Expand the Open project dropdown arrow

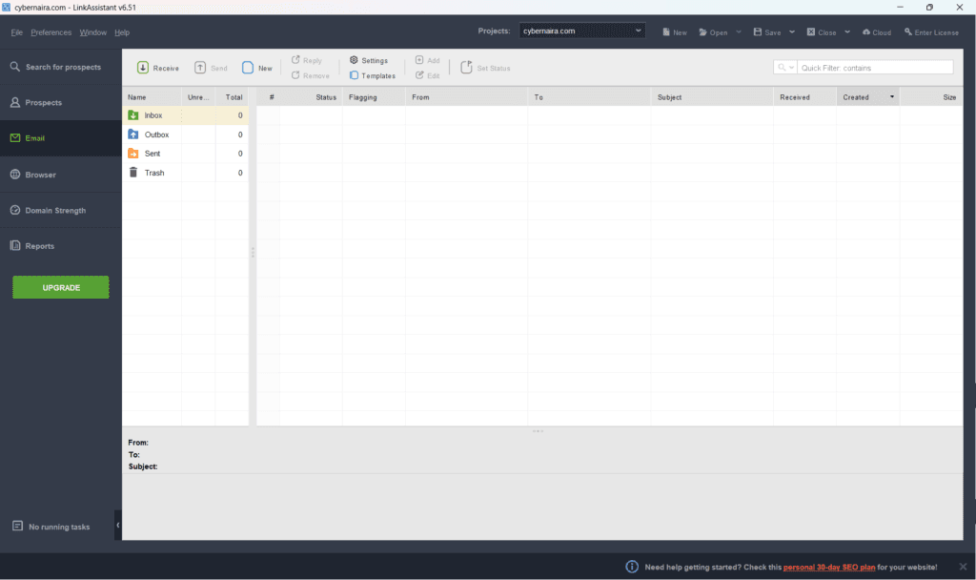[739, 31]
